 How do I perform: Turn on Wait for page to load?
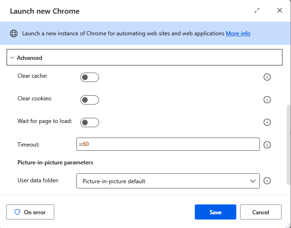[90, 122]
